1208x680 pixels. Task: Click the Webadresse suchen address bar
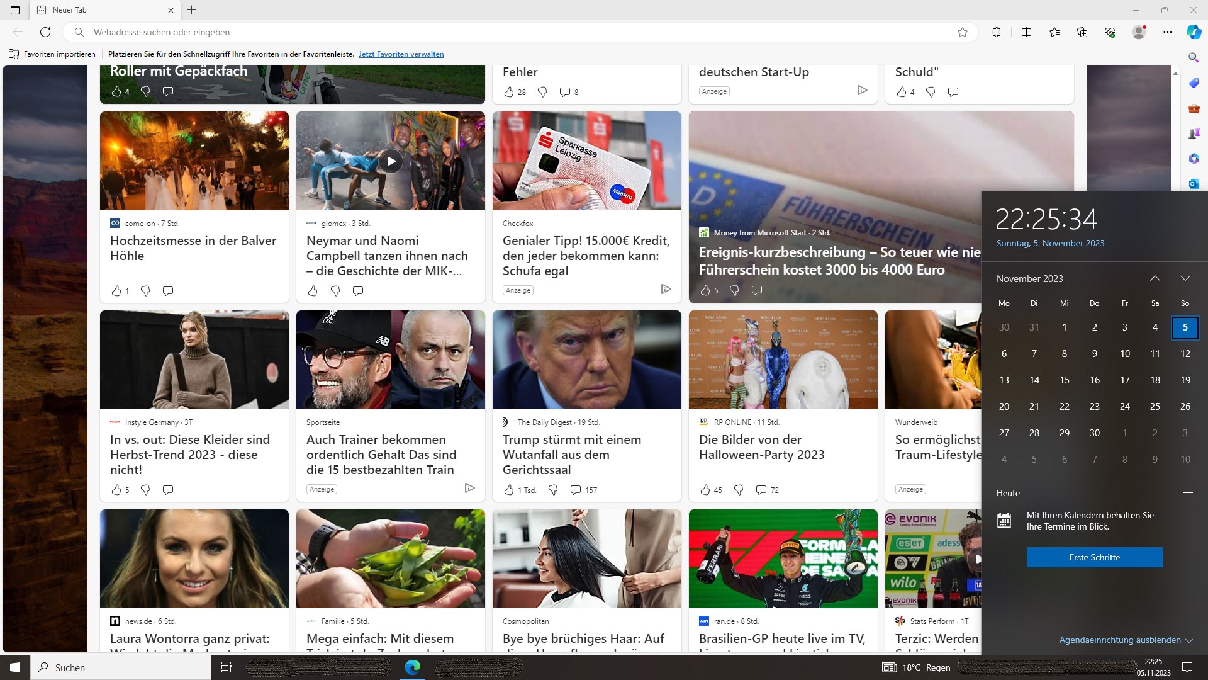[x=503, y=32]
